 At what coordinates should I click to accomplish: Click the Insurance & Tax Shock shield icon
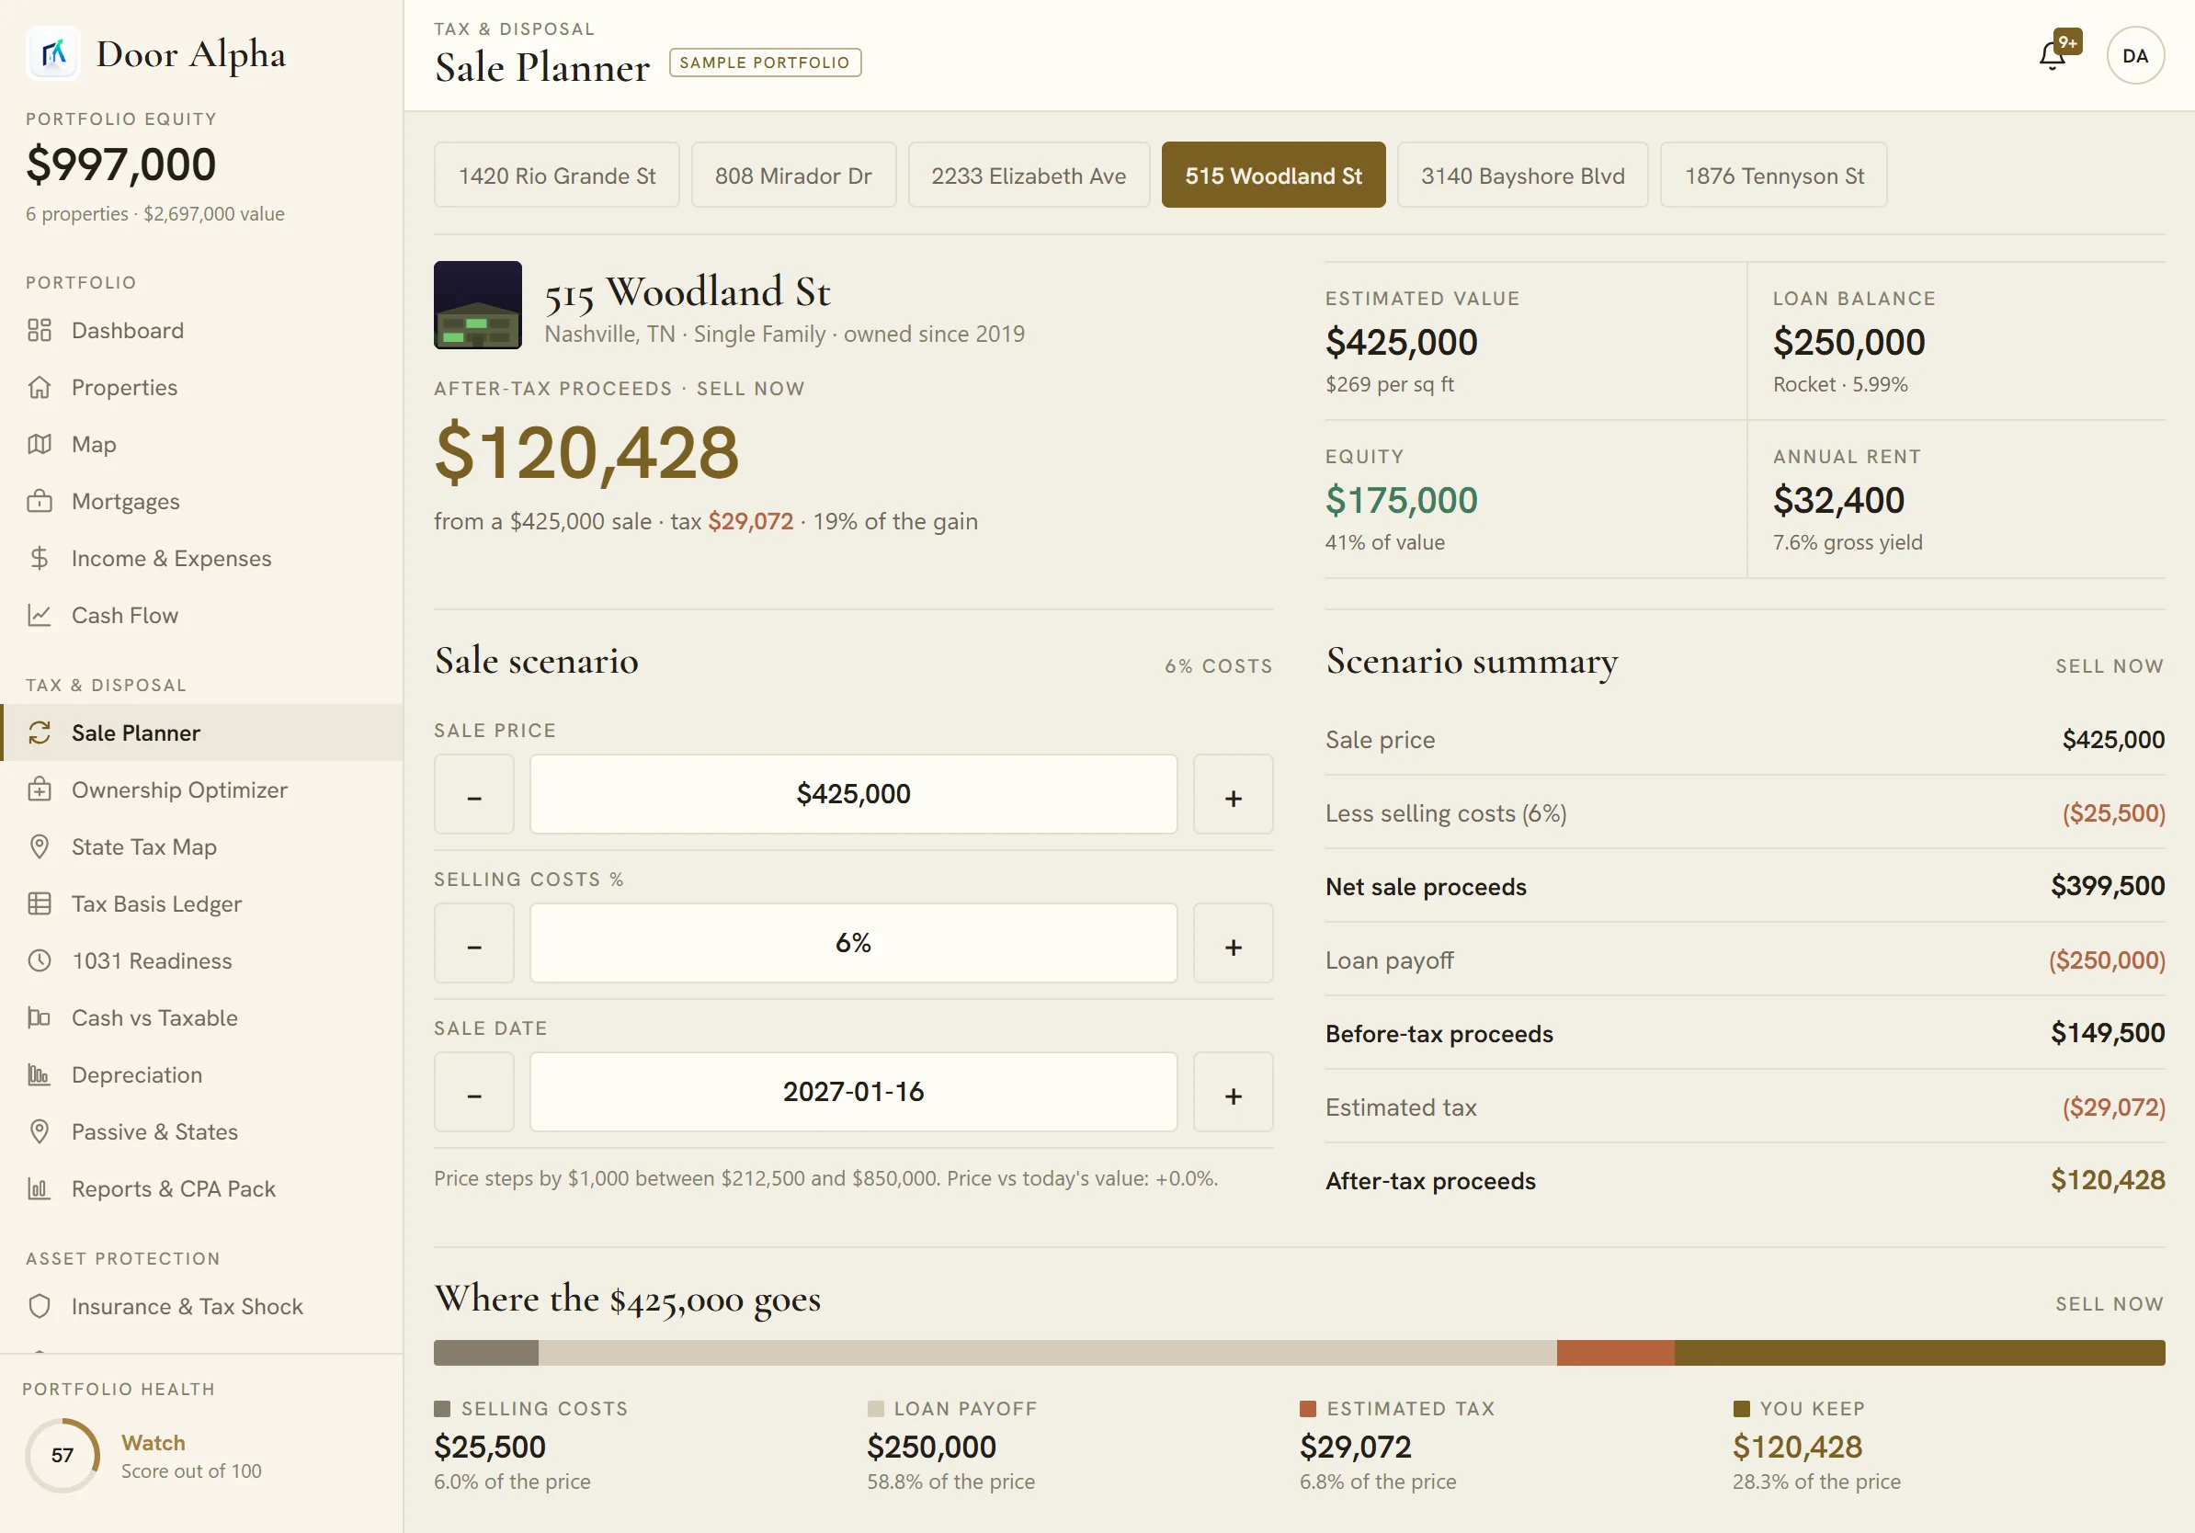40,1307
